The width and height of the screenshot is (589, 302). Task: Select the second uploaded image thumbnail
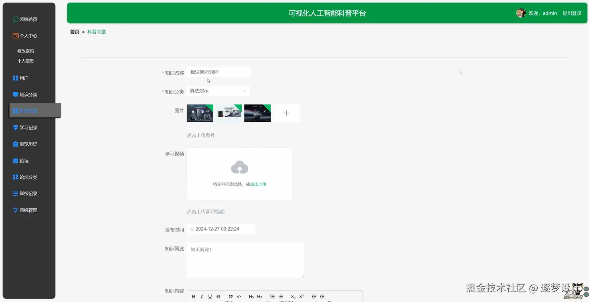coord(229,113)
